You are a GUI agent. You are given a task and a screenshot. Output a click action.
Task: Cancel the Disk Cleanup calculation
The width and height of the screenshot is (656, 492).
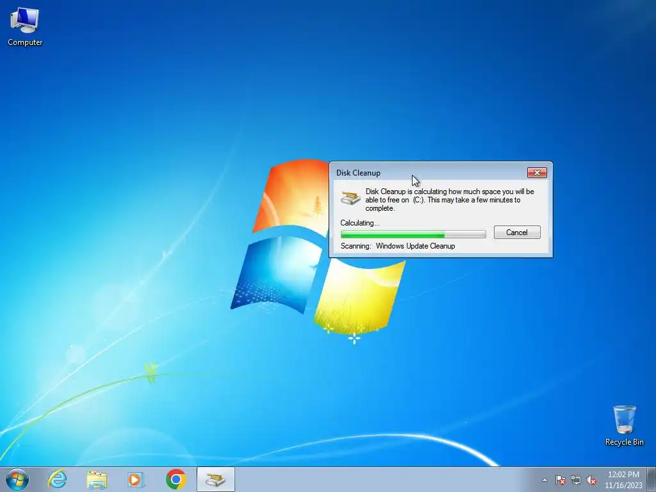[x=517, y=232]
